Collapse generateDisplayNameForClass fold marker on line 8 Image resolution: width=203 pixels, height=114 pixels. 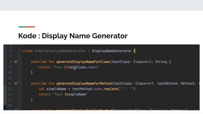pyautogui.click(x=22, y=62)
